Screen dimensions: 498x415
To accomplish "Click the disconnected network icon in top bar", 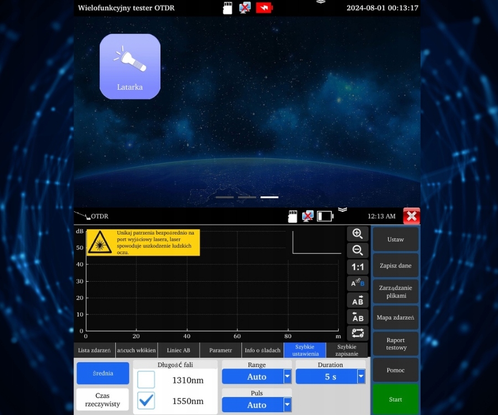I will point(245,8).
